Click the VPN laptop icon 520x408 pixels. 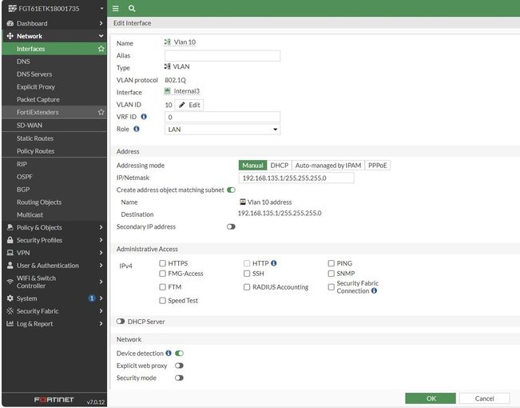(10, 253)
